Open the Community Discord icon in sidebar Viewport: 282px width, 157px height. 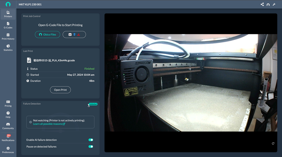click(x=8, y=124)
